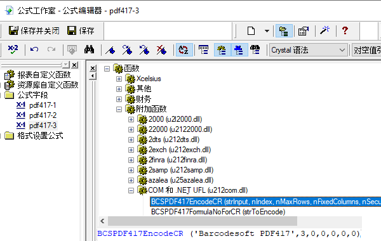381x241 pixels.
Task: Clear all bookmarks with the red X flag
Action: click(x=161, y=50)
